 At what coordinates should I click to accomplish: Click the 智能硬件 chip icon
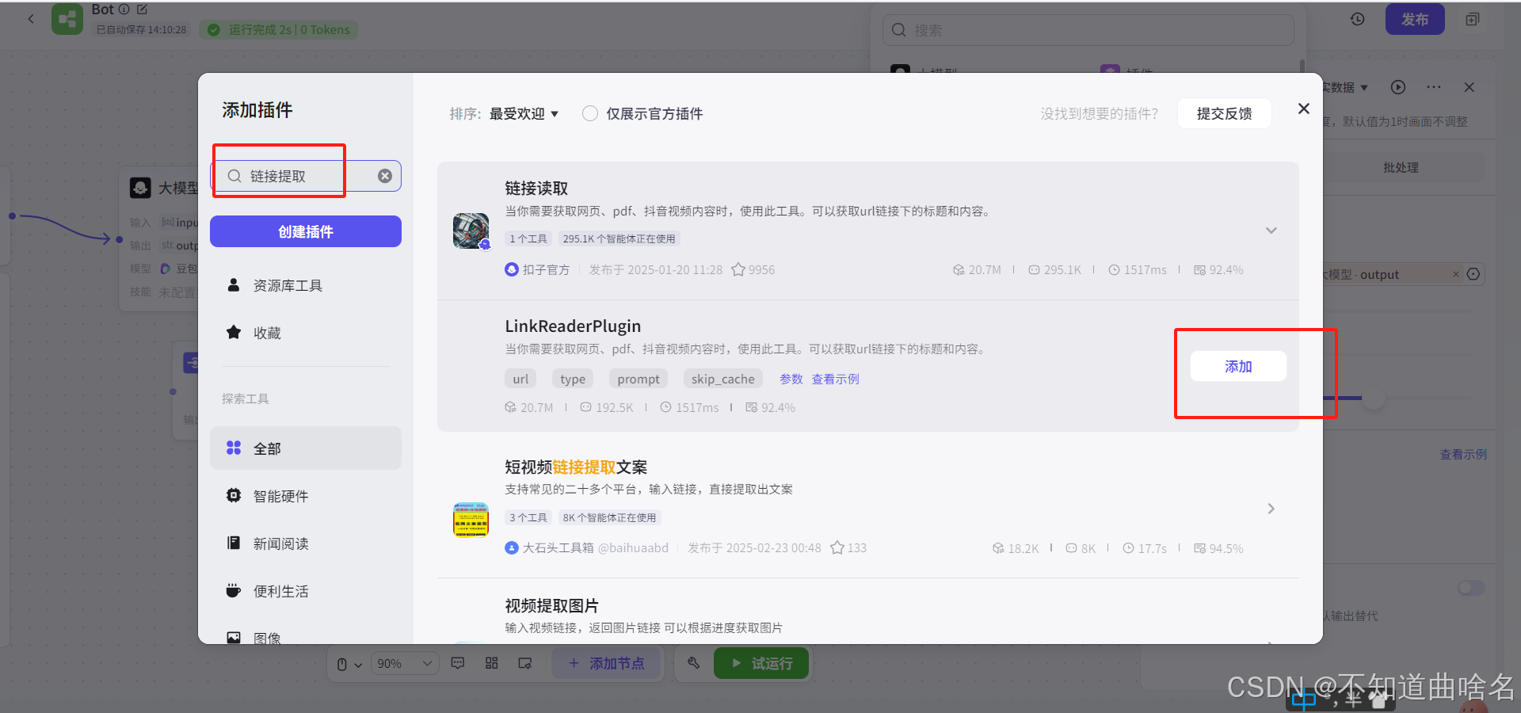click(234, 496)
